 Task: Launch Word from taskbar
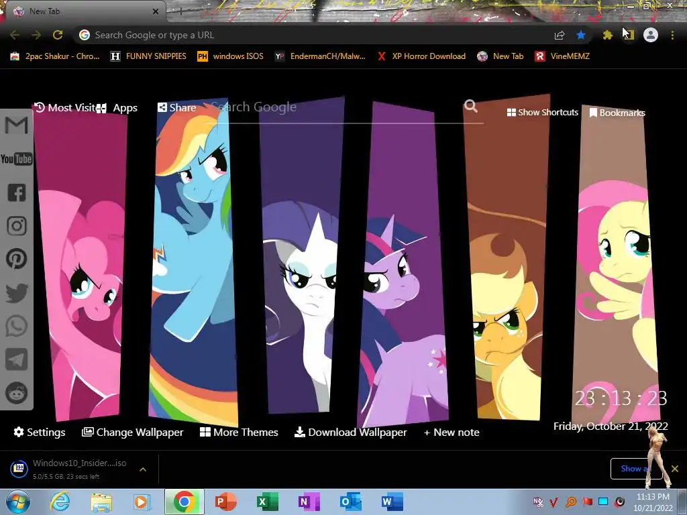[x=392, y=502]
